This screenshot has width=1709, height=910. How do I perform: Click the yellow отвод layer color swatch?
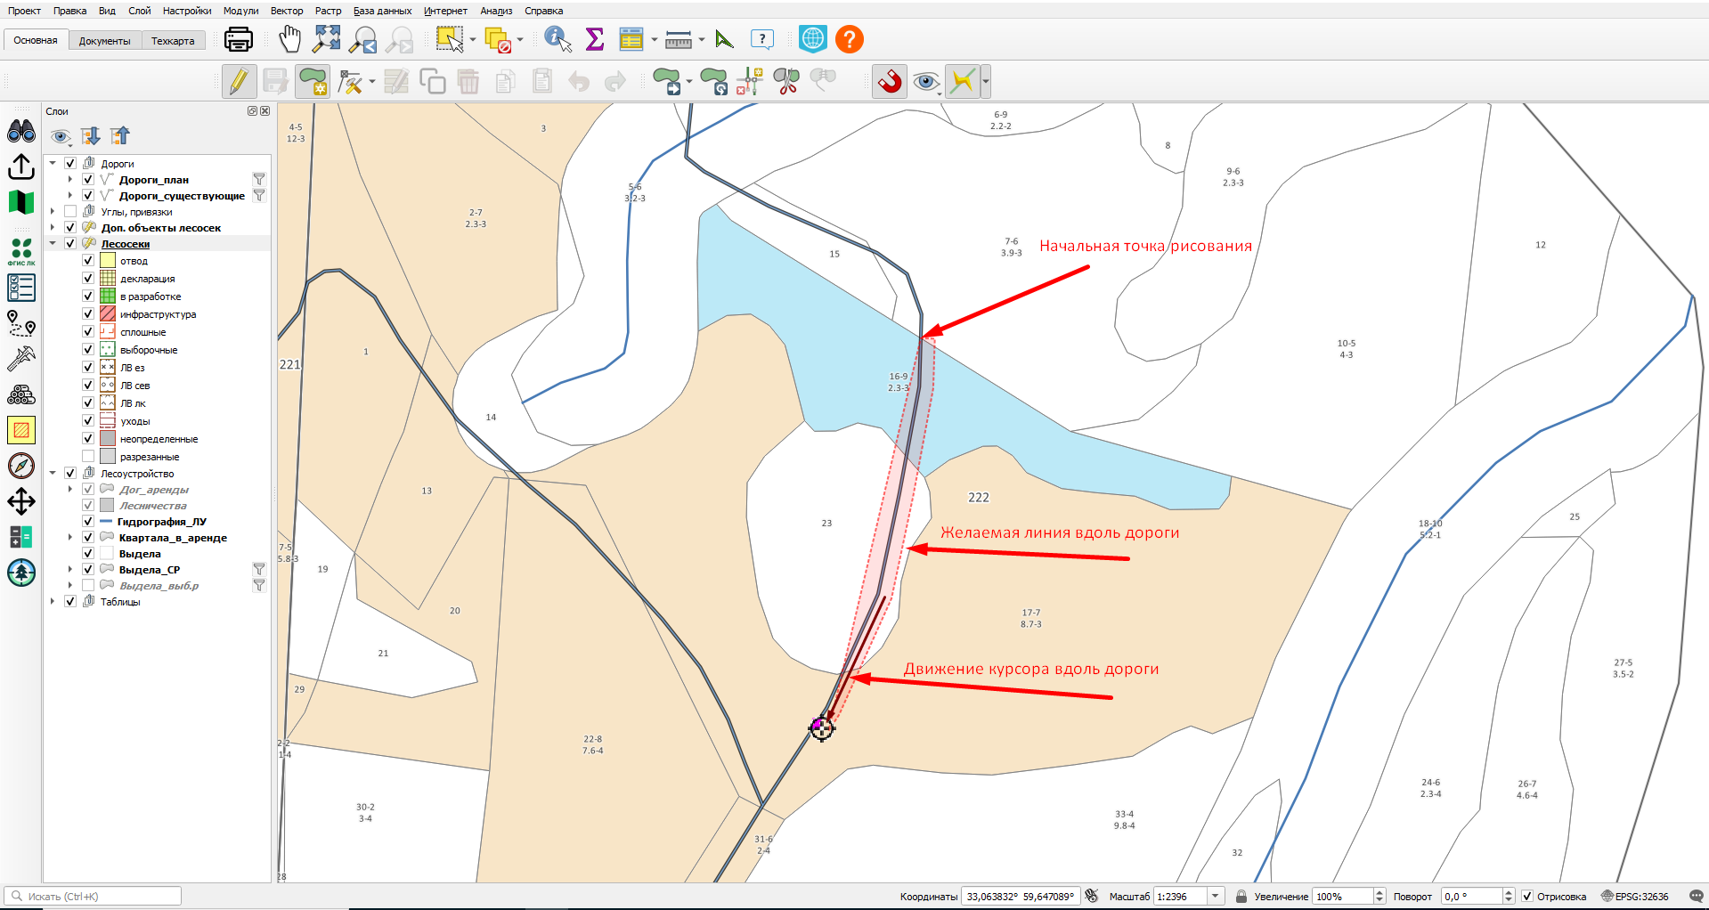[x=108, y=261]
